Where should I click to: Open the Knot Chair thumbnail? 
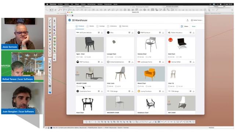pos(90,103)
